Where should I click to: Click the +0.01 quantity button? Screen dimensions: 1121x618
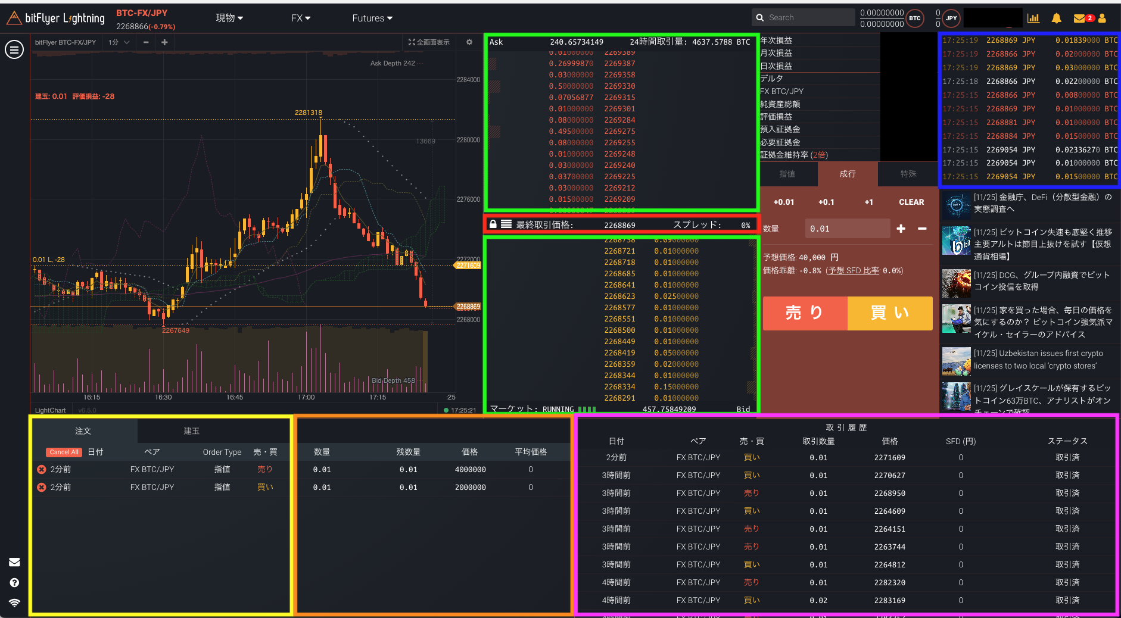click(784, 202)
